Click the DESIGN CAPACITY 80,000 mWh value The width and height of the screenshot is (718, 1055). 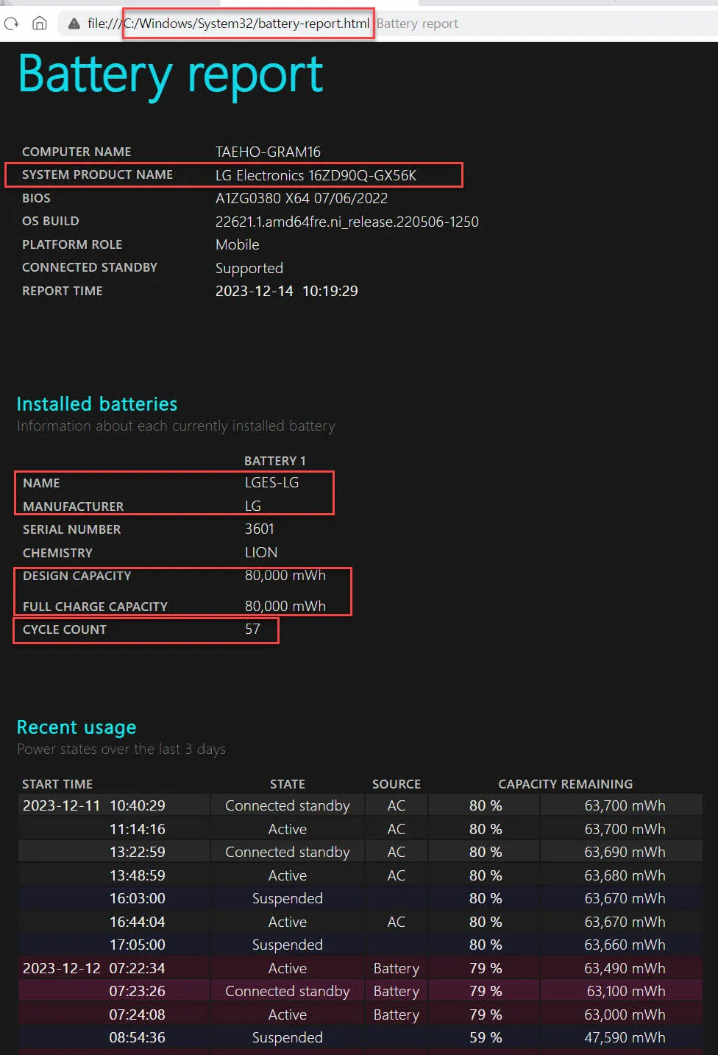(285, 576)
